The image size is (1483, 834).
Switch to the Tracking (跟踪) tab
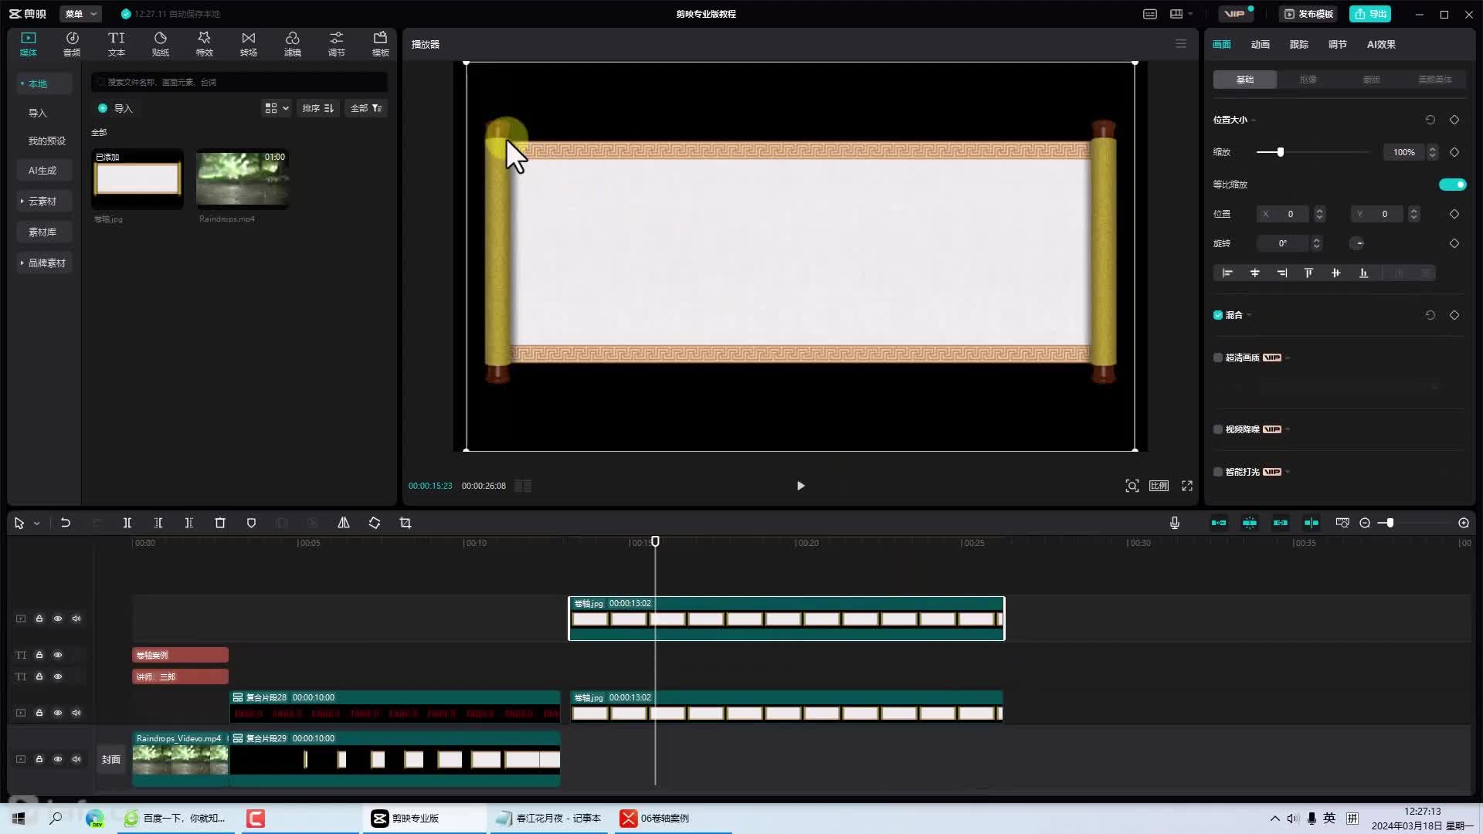tap(1298, 45)
